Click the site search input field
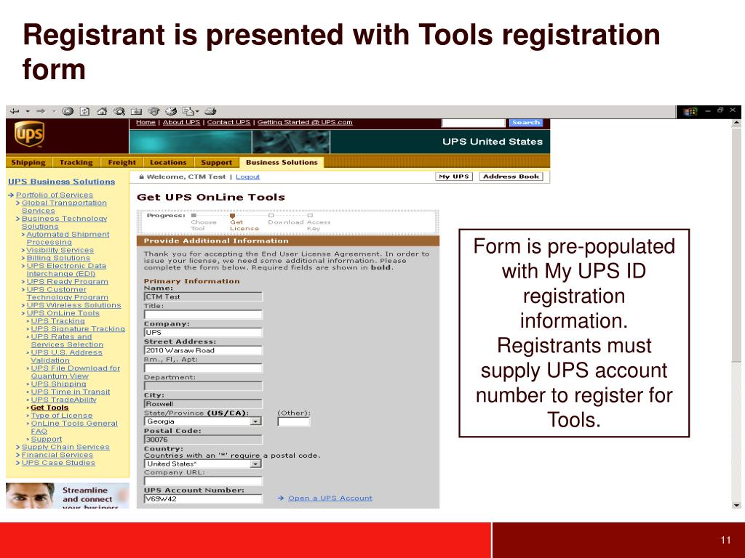Screen dimensions: 745x558 [x=473, y=123]
